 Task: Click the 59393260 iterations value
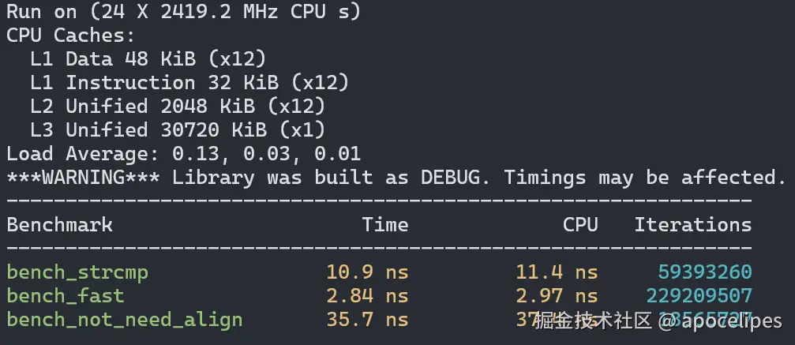[705, 272]
